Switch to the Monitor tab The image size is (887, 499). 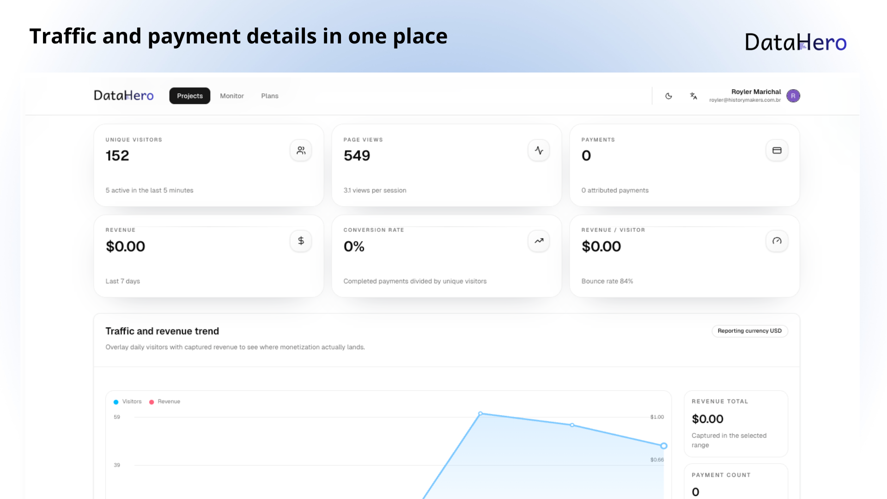point(231,96)
